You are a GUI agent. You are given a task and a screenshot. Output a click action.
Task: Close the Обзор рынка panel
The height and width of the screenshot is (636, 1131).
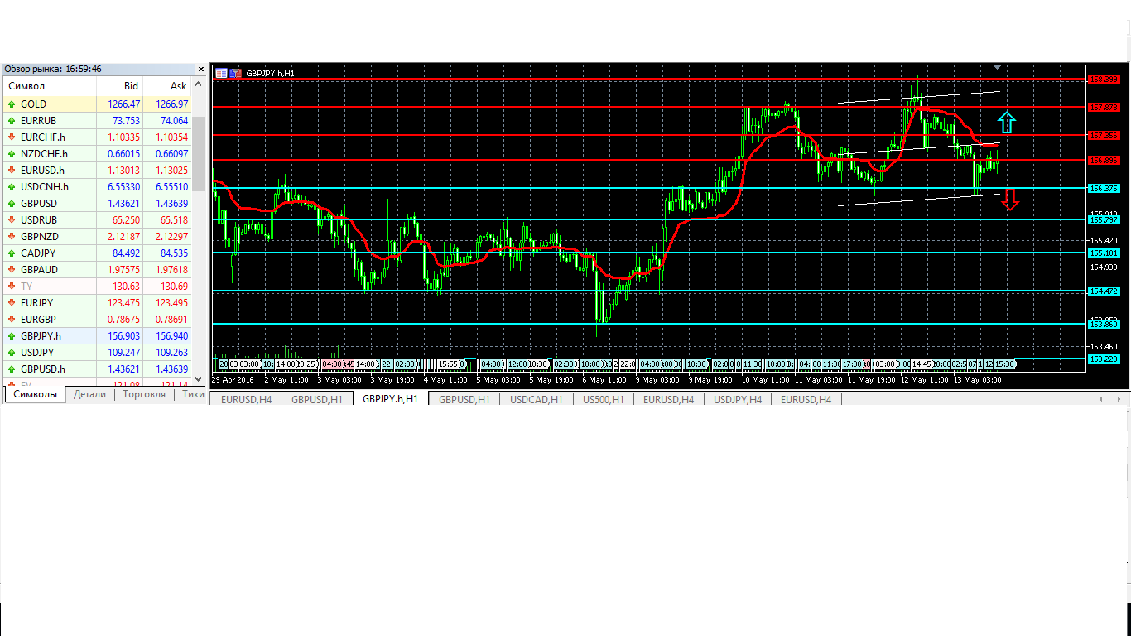(x=200, y=70)
